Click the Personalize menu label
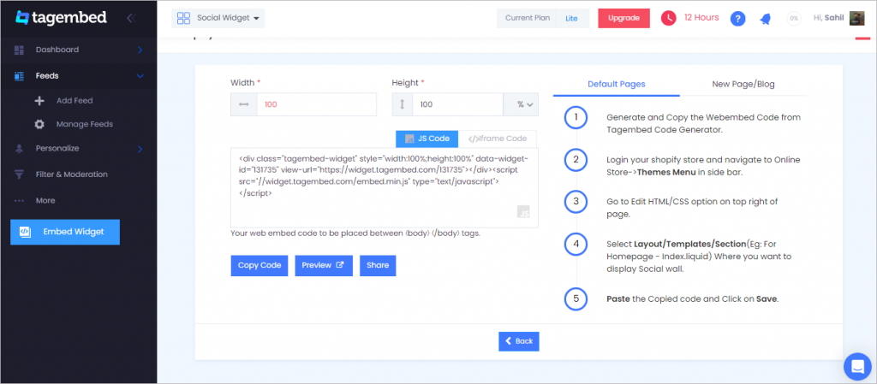The height and width of the screenshot is (384, 877). 57,149
